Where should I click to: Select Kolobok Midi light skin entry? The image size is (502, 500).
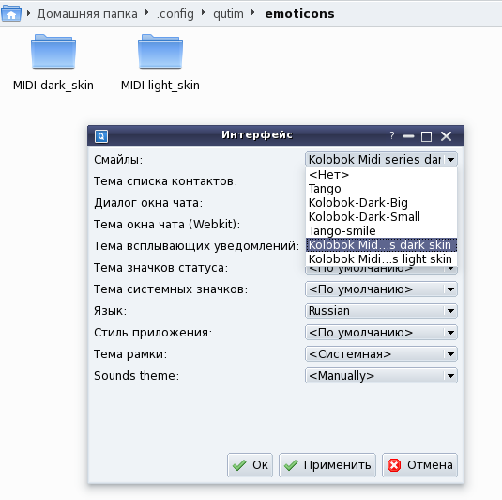tap(381, 258)
